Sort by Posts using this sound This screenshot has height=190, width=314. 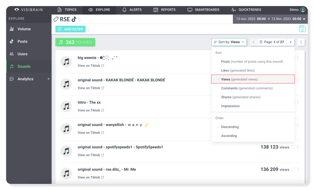(x=253, y=62)
